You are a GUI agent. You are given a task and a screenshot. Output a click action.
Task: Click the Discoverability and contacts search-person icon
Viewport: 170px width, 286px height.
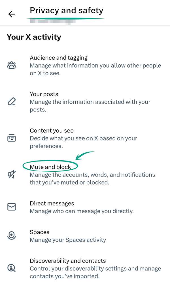click(12, 268)
